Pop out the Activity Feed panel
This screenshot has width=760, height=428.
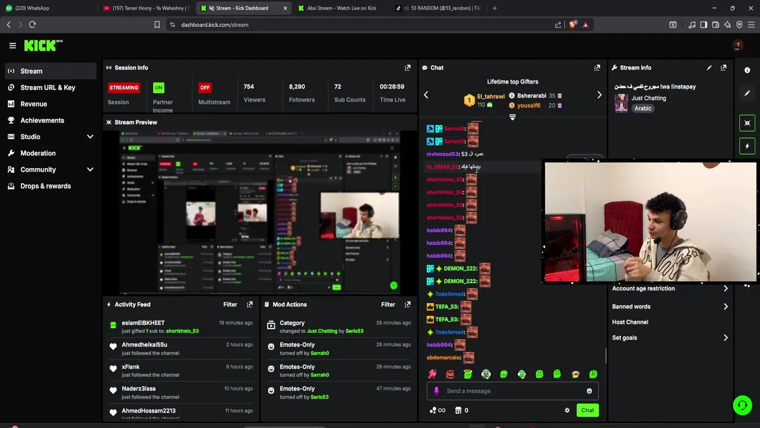[x=249, y=304]
